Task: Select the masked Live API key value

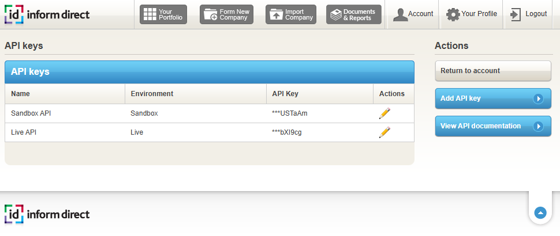Action: tap(286, 132)
